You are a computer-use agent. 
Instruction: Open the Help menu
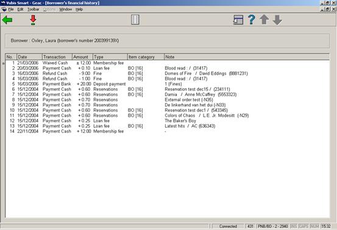79,10
